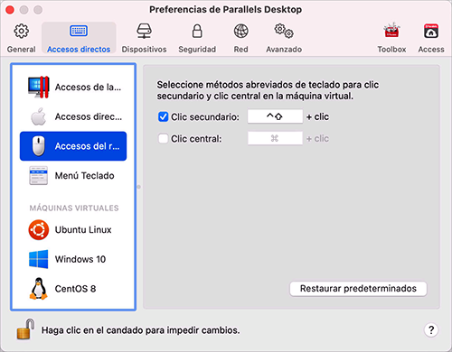
Task: Click the Clic secundario shortcut field
Action: click(x=275, y=116)
